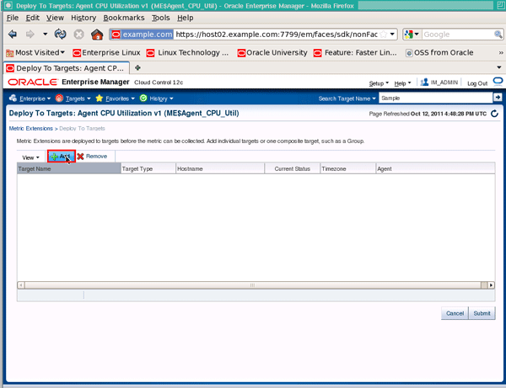The width and height of the screenshot is (506, 388).
Task: Open the Oracle University bookmark
Action: click(272, 52)
